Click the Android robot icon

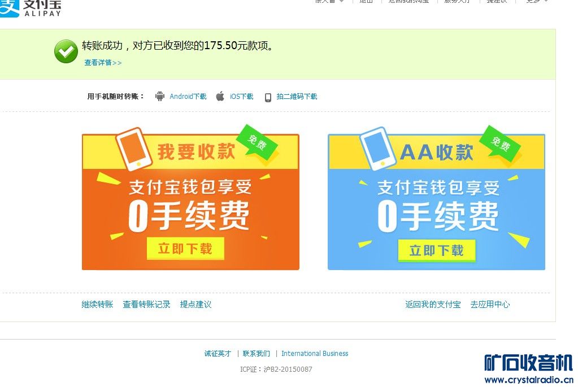pos(159,96)
